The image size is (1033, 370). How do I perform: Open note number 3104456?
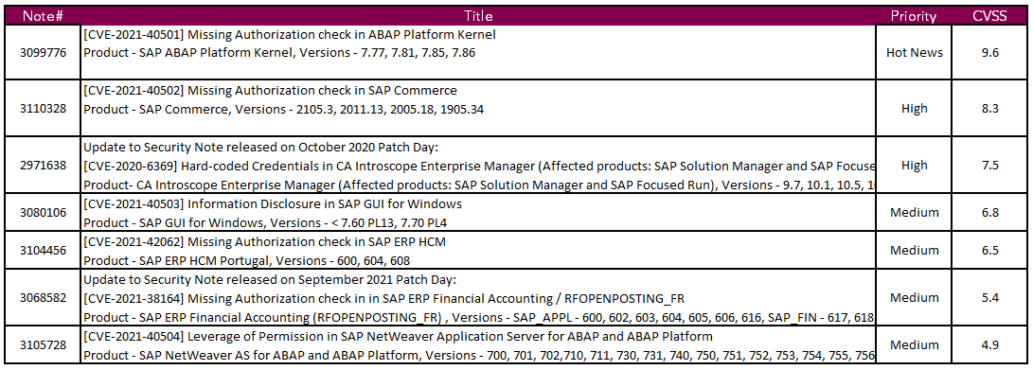pos(43,250)
